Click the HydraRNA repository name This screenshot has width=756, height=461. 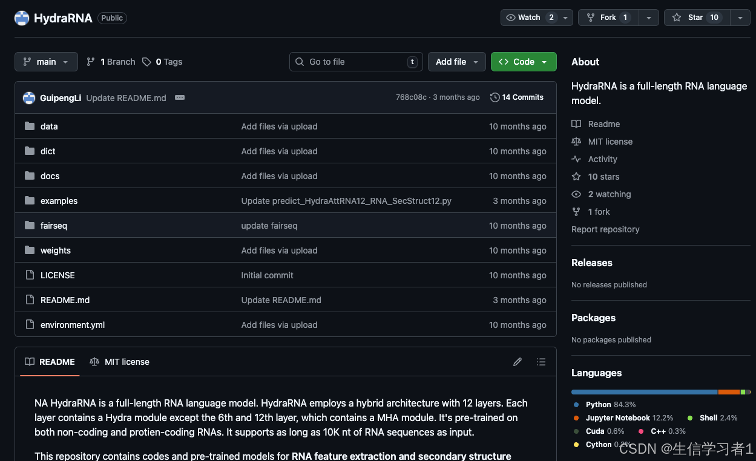63,18
